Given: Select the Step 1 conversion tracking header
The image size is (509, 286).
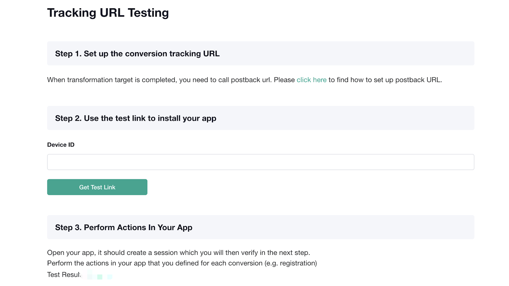Looking at the screenshot, I should pos(261,53).
